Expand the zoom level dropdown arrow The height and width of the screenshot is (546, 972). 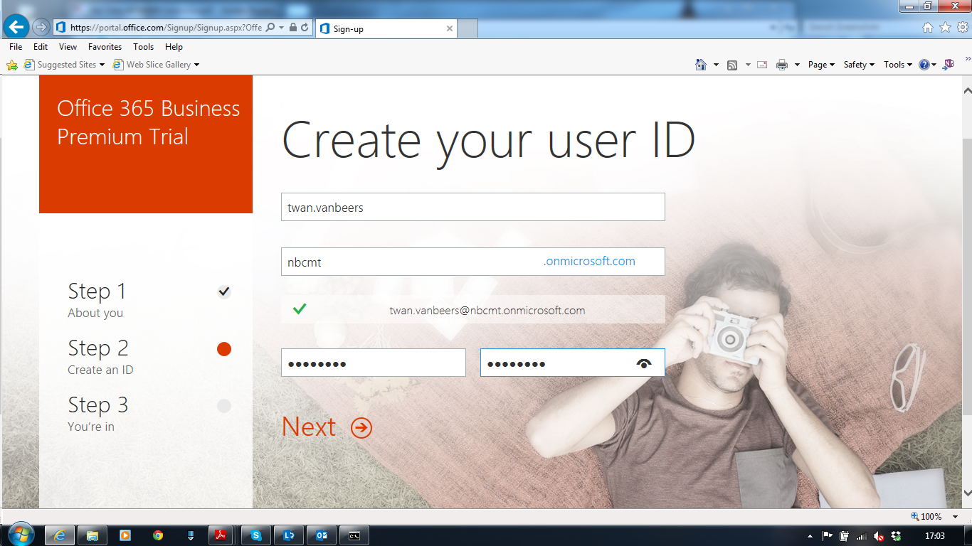956,517
